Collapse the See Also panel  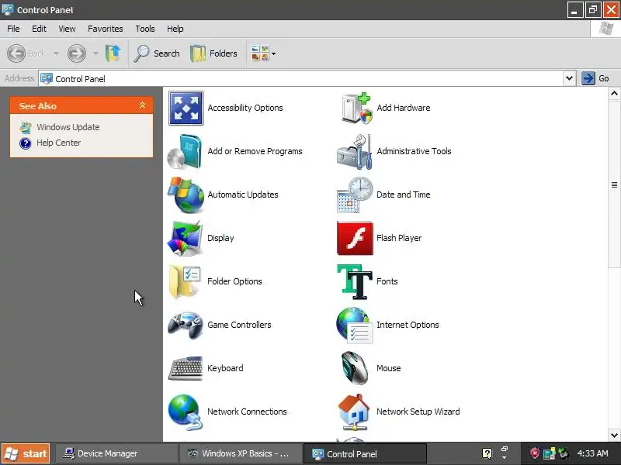pos(142,105)
